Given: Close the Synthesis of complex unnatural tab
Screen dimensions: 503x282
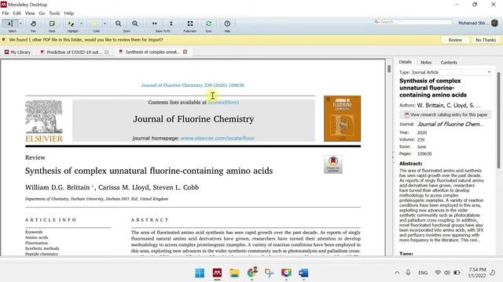Looking at the screenshot, I should (x=185, y=52).
